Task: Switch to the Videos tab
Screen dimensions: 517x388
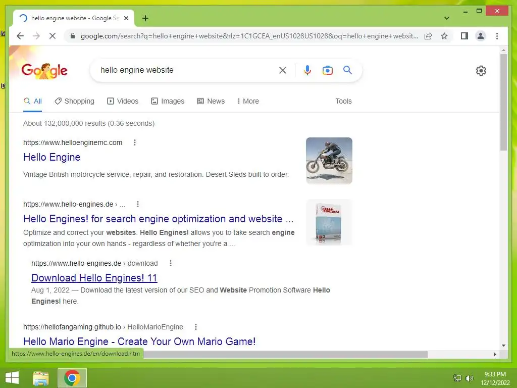Action: tap(123, 101)
